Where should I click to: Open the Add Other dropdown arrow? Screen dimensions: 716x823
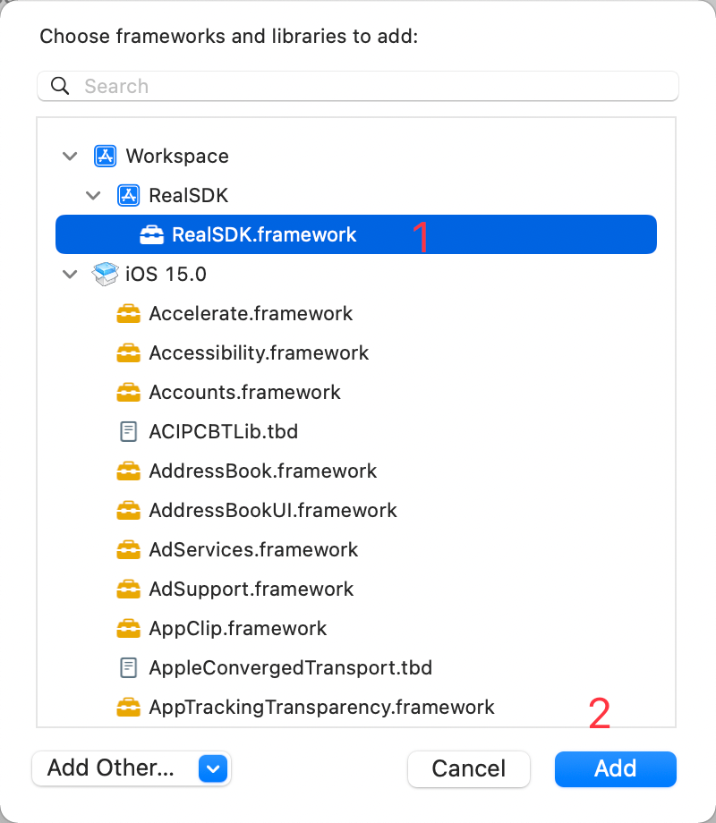coord(213,768)
